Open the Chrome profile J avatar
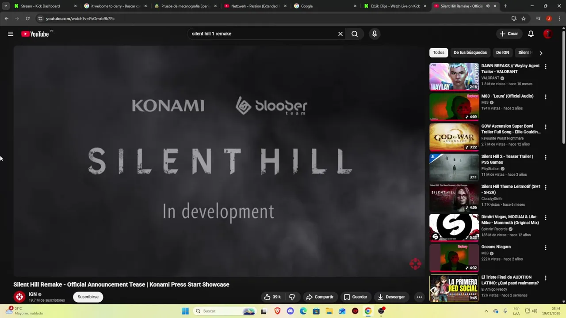Screen dimensions: 566x318 tap(549, 19)
